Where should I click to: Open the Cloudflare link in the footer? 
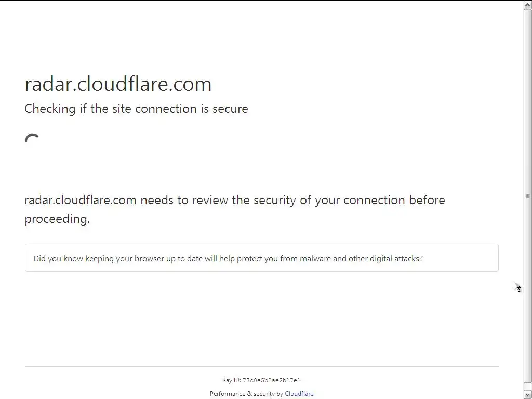tap(299, 394)
